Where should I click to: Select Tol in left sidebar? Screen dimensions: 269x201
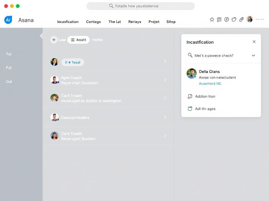[x=9, y=54]
